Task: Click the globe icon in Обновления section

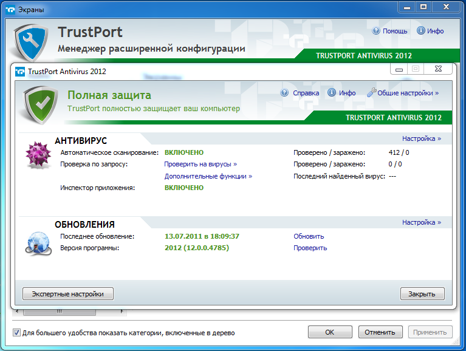Action: 38,244
